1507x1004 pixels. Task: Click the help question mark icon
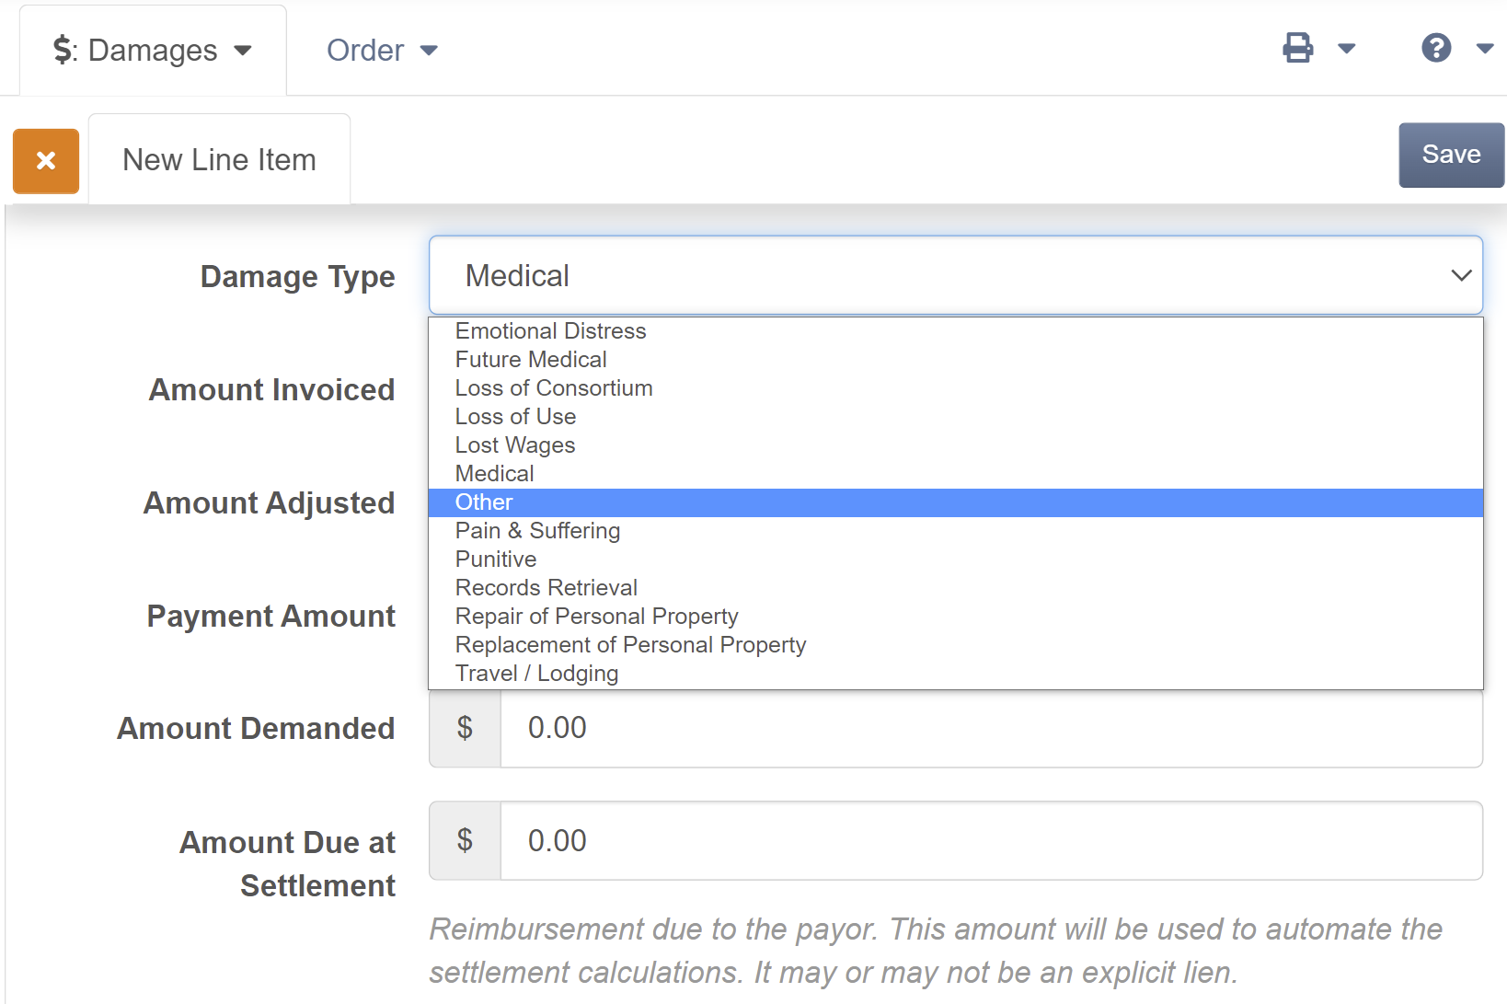[1436, 48]
